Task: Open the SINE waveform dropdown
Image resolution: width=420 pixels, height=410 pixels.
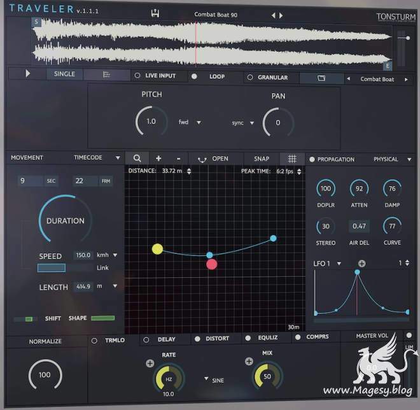Action: (x=206, y=379)
